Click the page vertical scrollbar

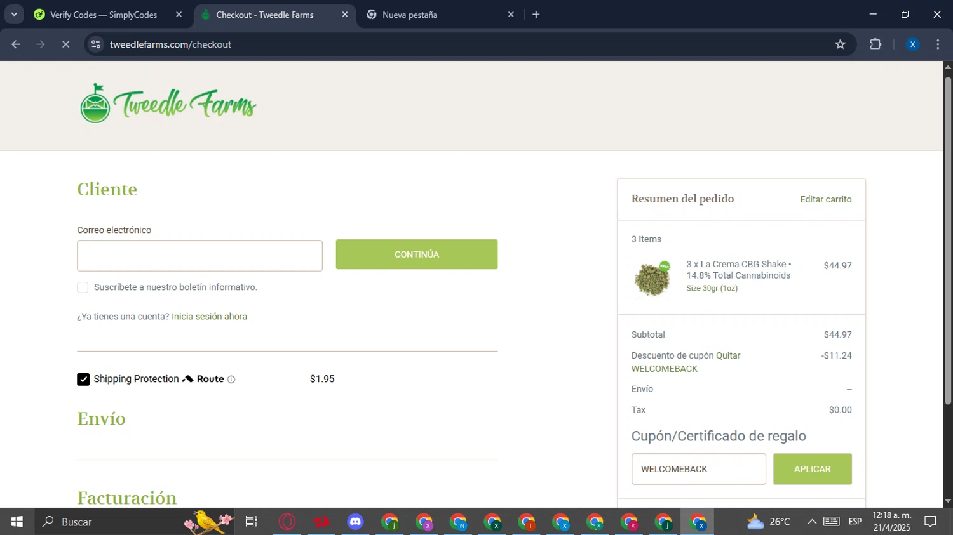click(x=947, y=241)
